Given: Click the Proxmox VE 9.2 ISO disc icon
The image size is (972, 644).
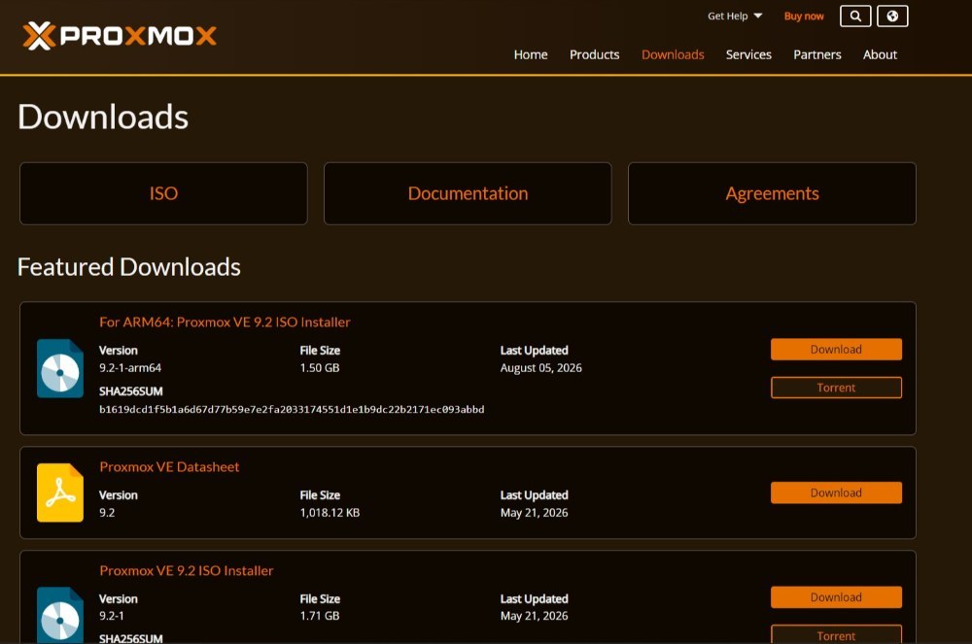Looking at the screenshot, I should click(x=60, y=615).
